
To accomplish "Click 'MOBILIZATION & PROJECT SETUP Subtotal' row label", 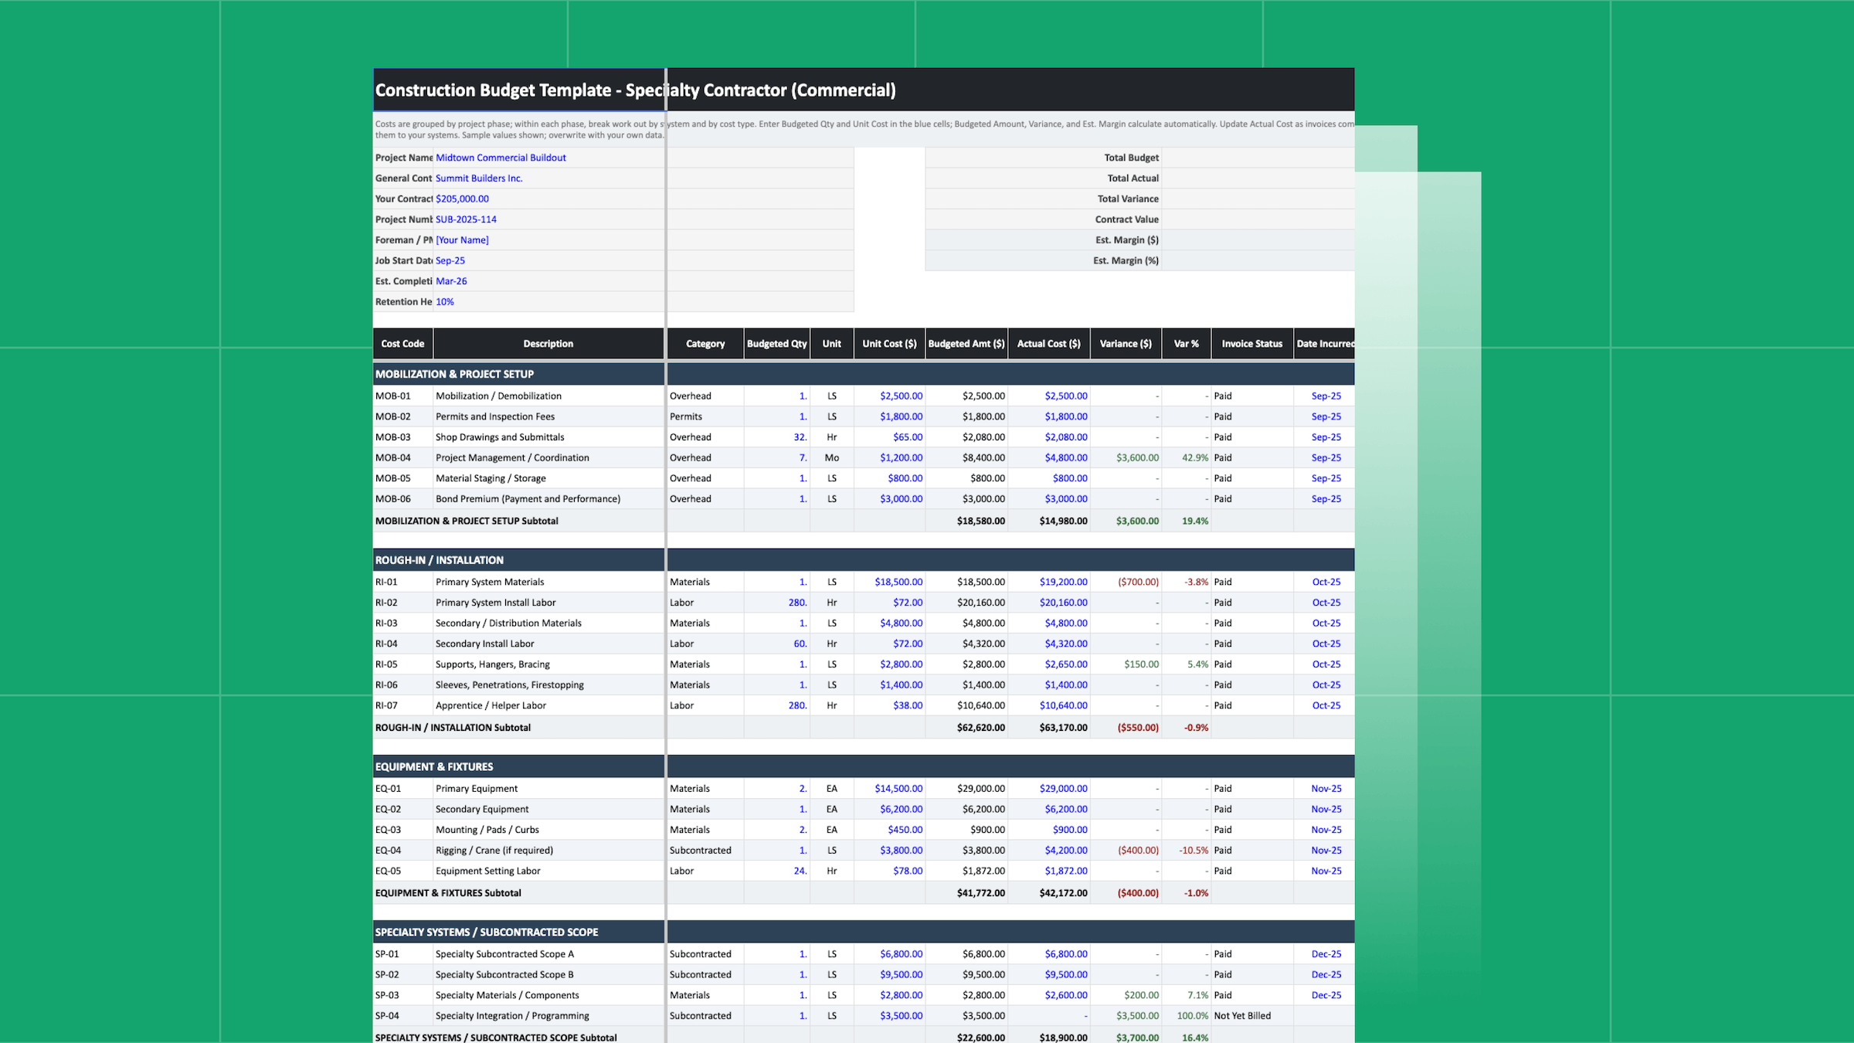I will tap(467, 521).
